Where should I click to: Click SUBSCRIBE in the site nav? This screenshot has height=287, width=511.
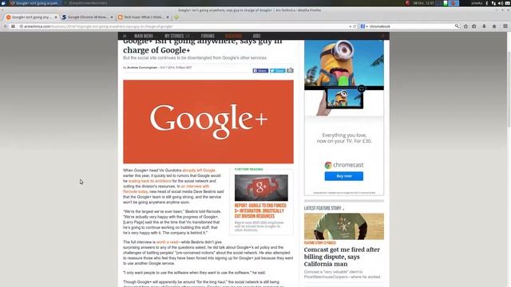tap(233, 36)
